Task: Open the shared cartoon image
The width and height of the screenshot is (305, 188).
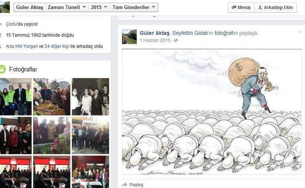Action: tap(212, 112)
